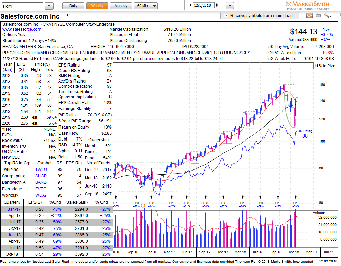Expand the CRM symbol dropdown arrow
Image resolution: width=341 pixels, height=266 pixels.
[49, 6]
